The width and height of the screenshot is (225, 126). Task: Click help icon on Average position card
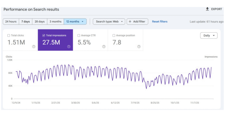(x=139, y=46)
